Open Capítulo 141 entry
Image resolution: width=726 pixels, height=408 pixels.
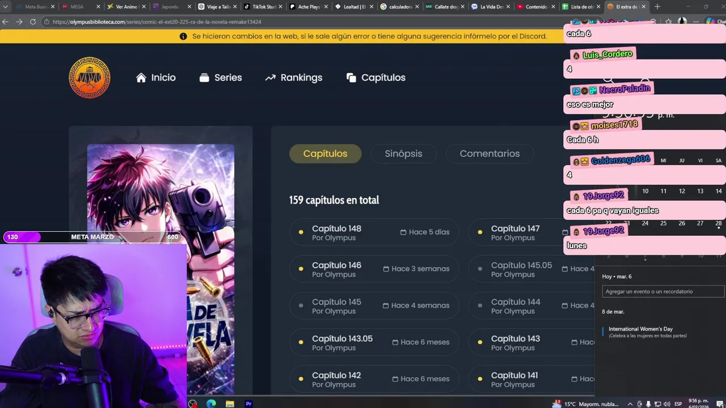tap(531, 380)
